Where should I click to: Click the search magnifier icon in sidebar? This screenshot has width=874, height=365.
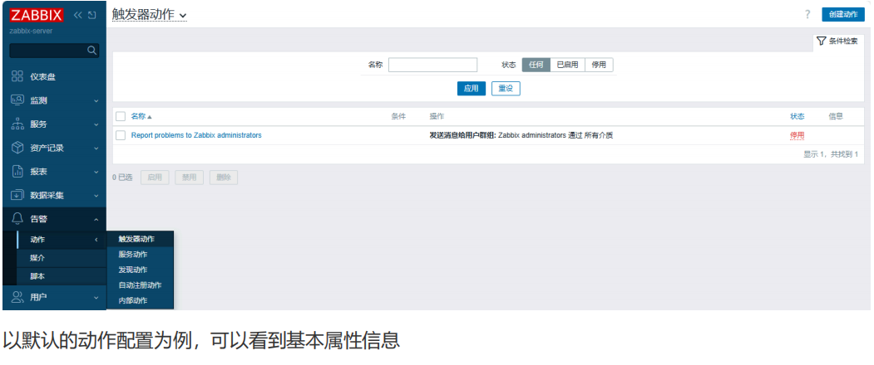pos(92,51)
